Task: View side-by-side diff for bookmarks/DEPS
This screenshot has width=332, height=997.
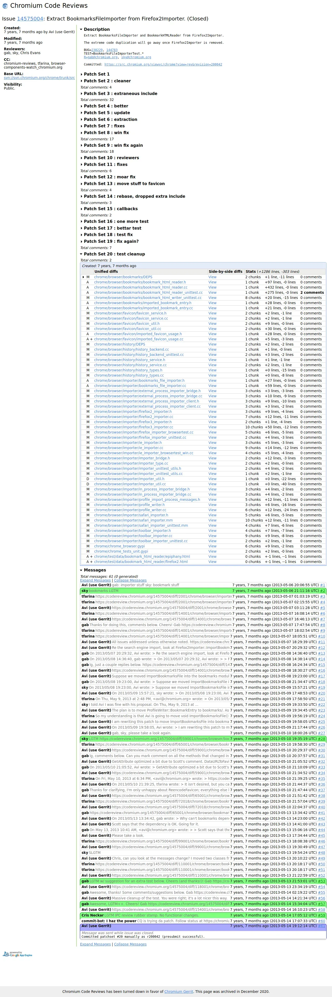Action: [x=212, y=277]
